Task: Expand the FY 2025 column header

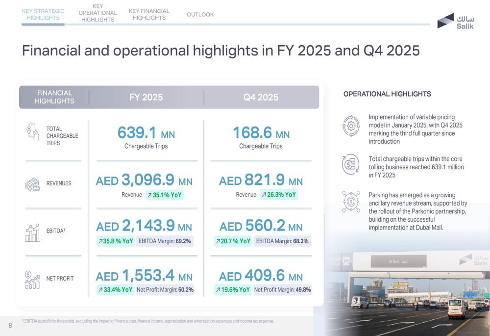Action: (146, 97)
